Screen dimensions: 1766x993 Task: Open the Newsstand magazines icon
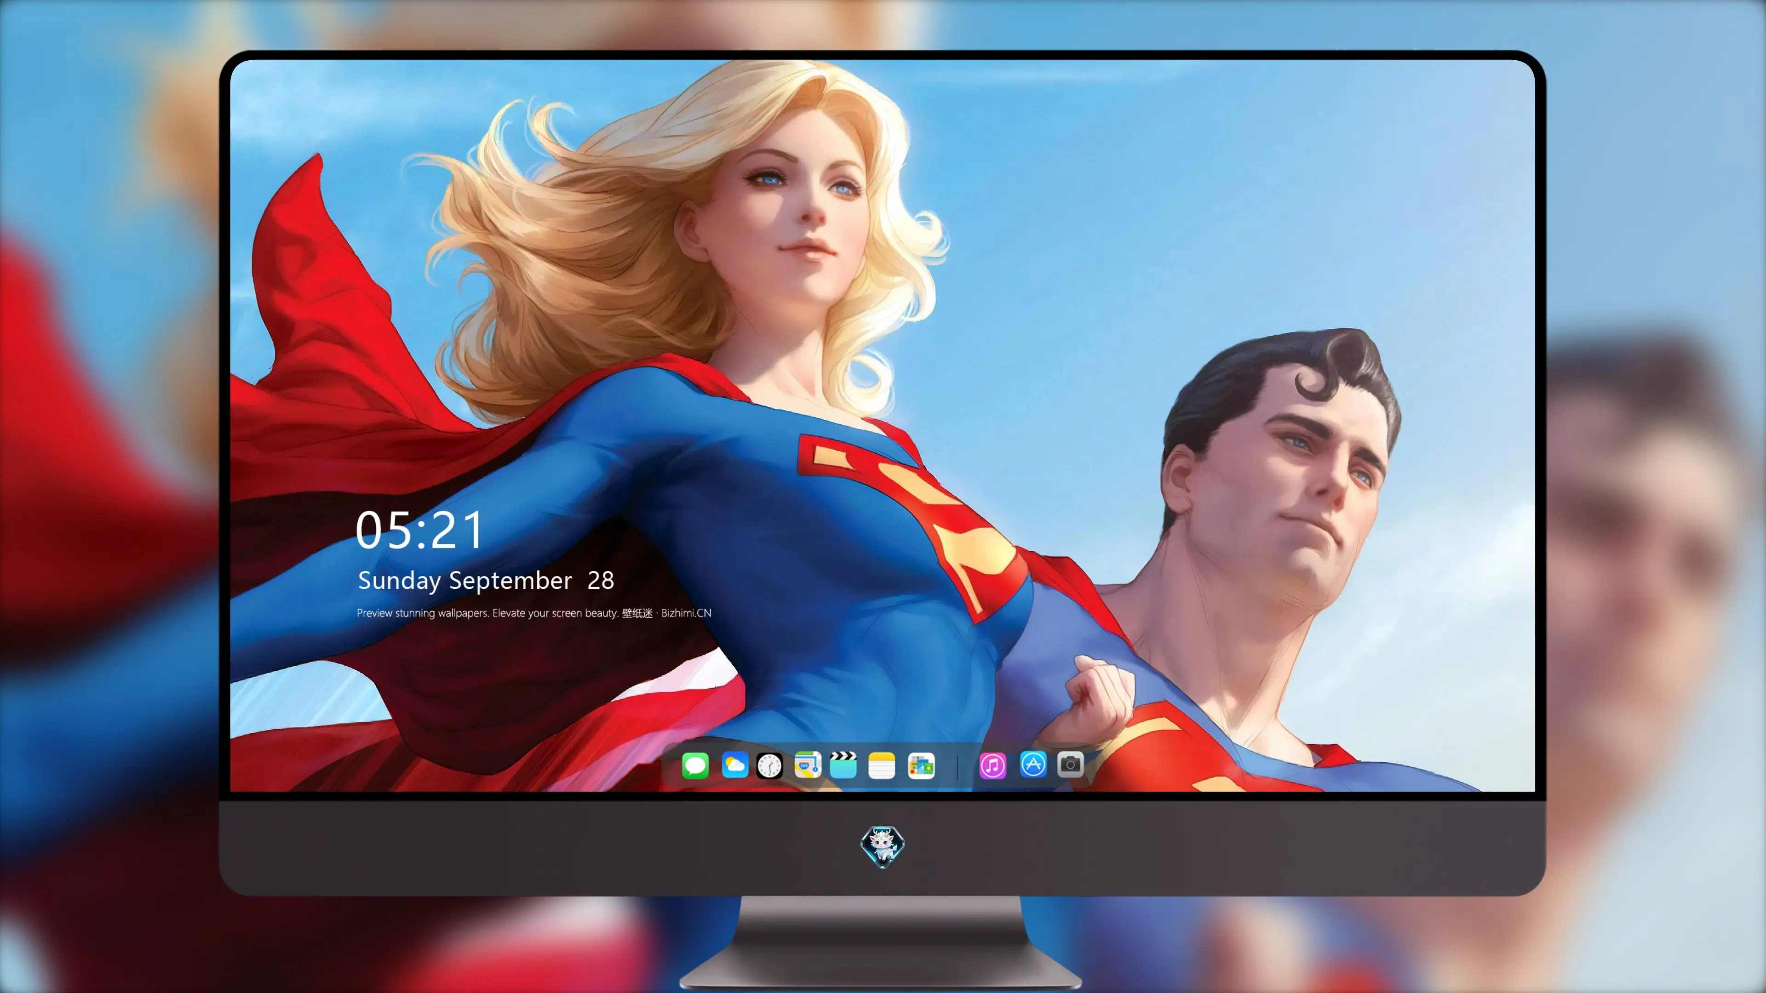pos(921,765)
